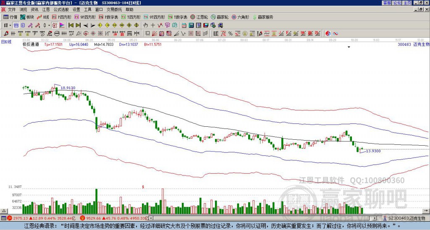This screenshot has height=230, width=430.
Task: Open the 交易委托 menu
Action: pos(114,10)
